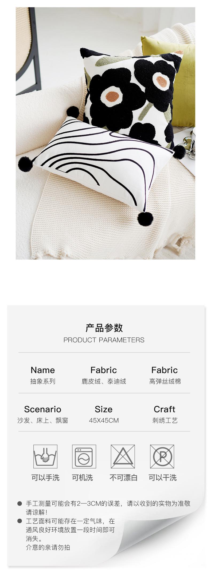Click the 产品参数 heading
This screenshot has height=583, width=211.
[x=104, y=328]
